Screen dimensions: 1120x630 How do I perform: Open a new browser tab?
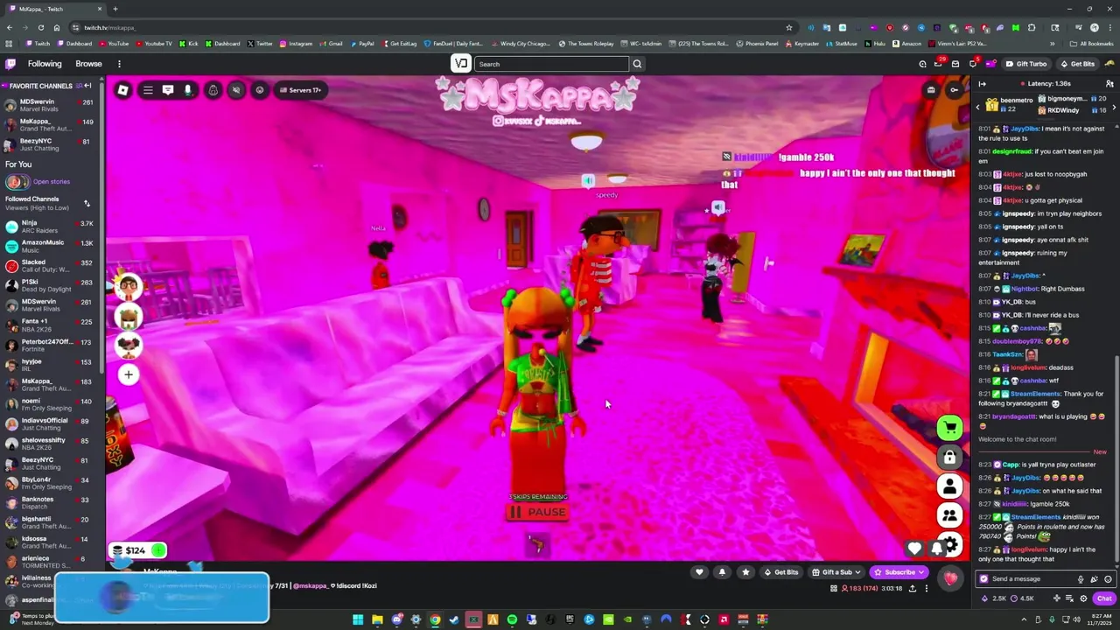115,9
